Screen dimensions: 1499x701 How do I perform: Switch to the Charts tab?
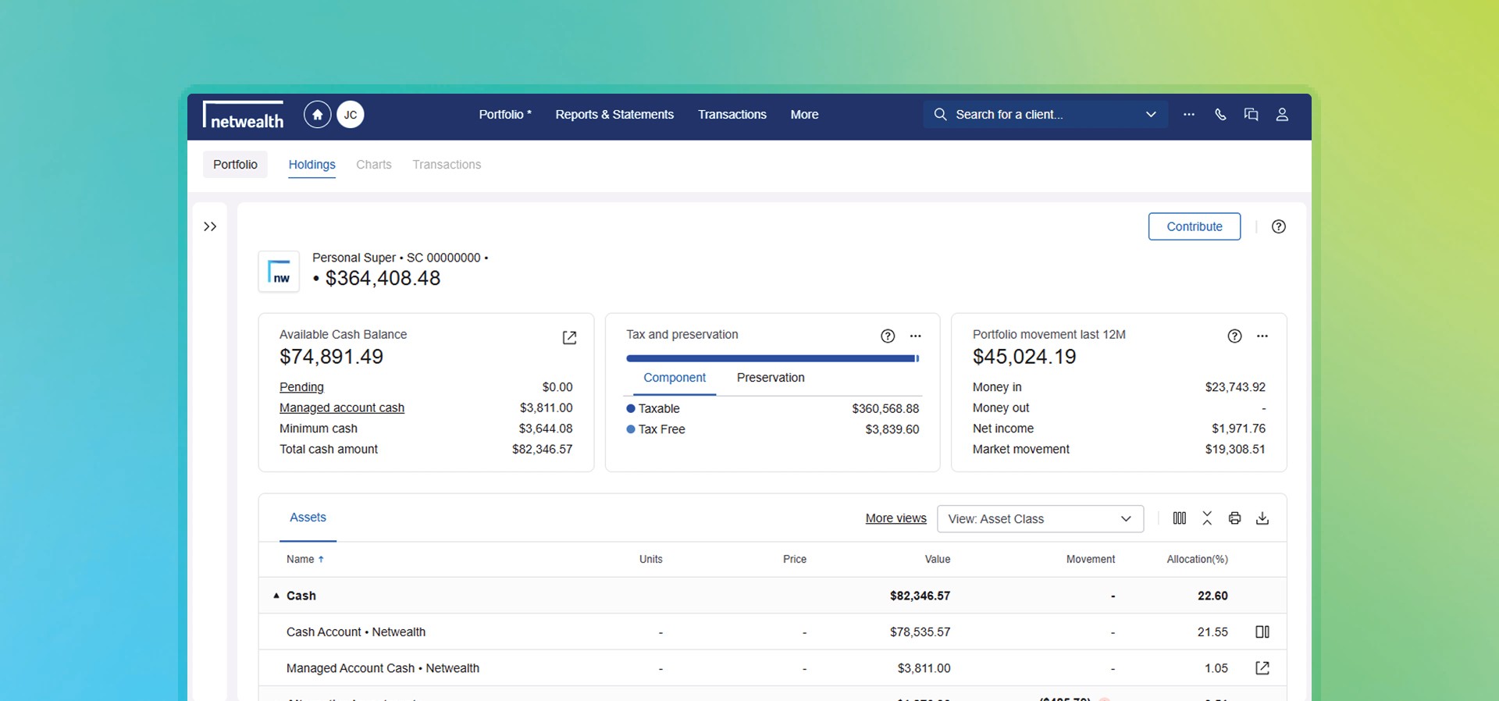point(373,165)
